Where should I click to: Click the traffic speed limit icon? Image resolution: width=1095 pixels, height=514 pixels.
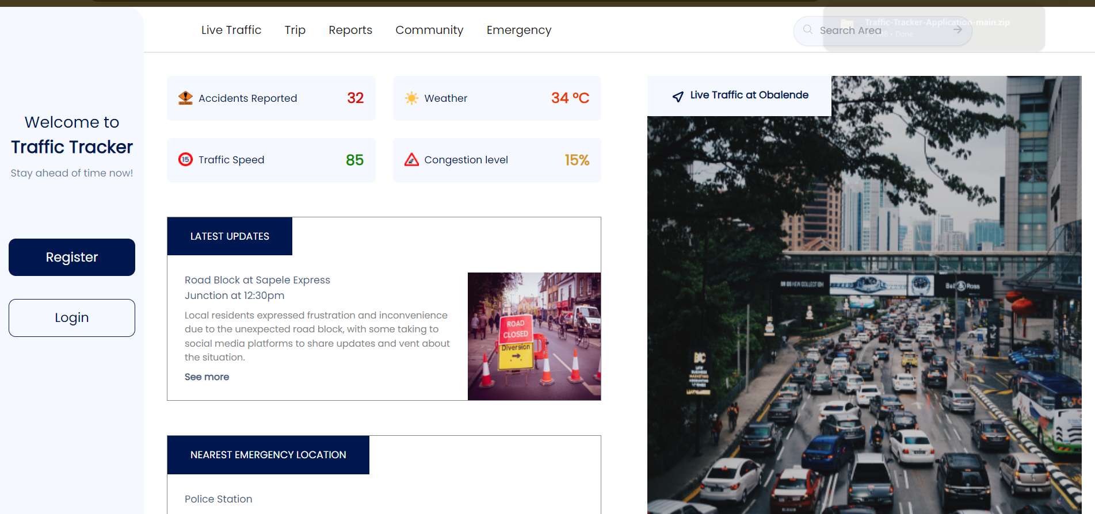click(185, 159)
